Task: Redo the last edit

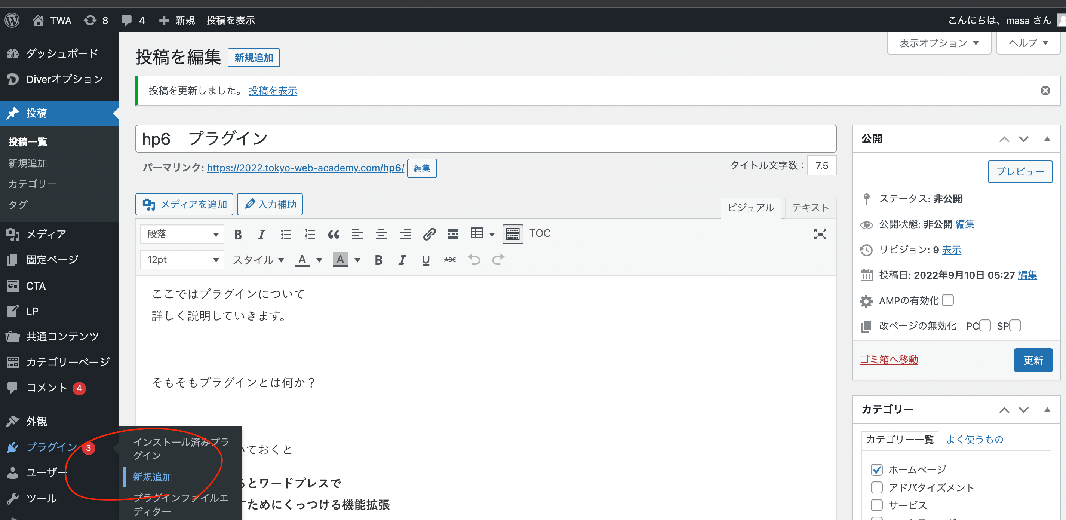Action: coord(498,260)
